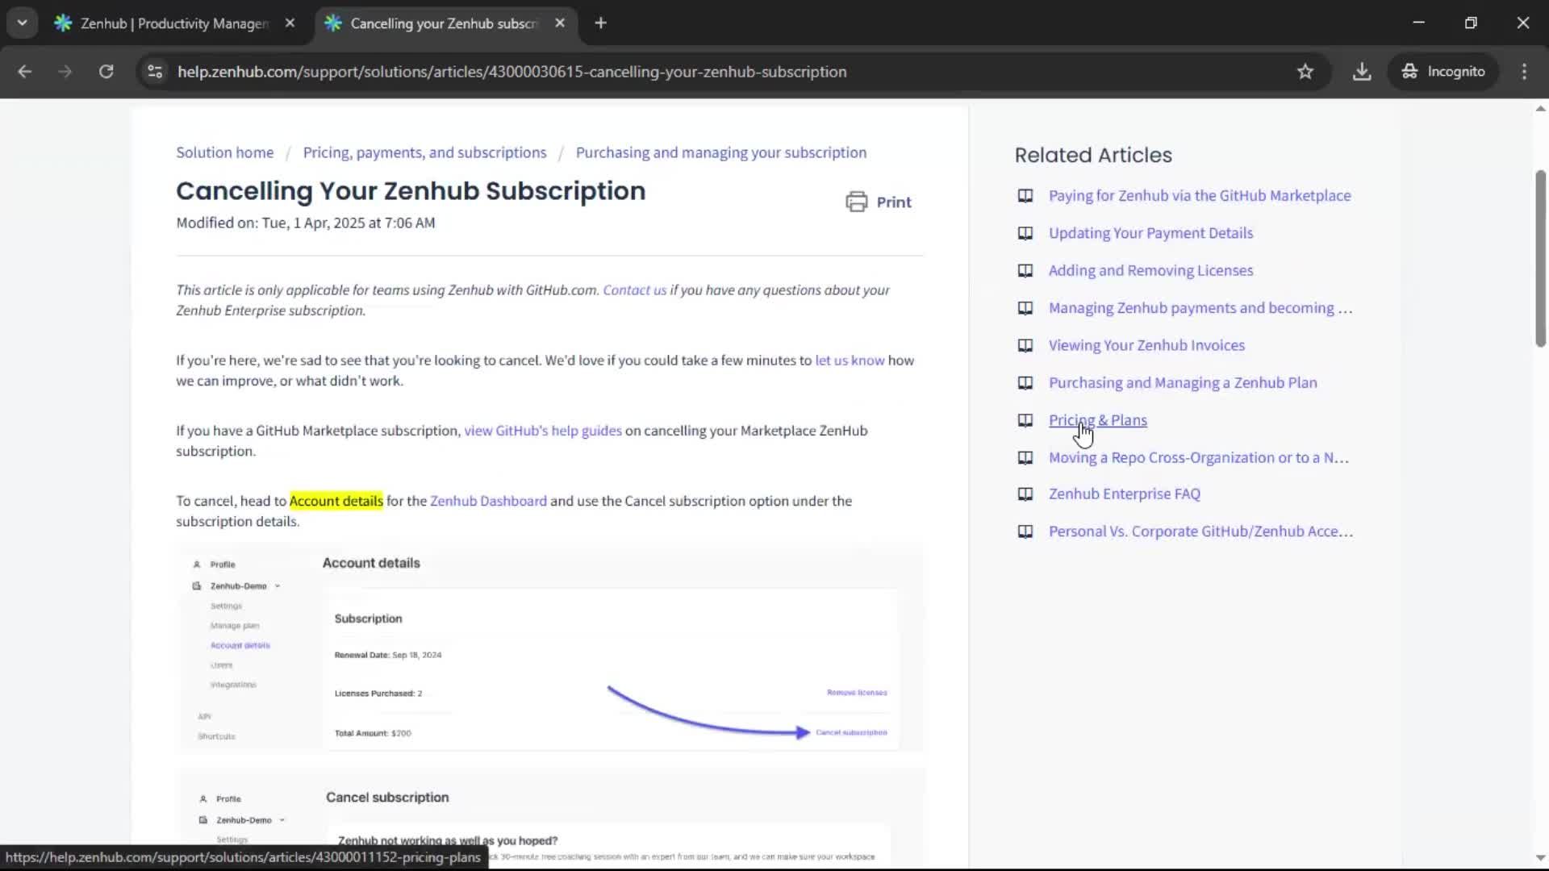This screenshot has width=1549, height=871.
Task: Go back using the back arrow
Action: pyautogui.click(x=25, y=72)
